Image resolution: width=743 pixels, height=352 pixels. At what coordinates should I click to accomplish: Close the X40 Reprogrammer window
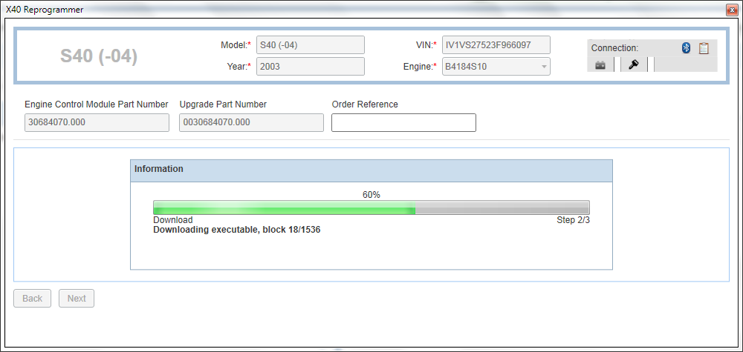point(733,10)
